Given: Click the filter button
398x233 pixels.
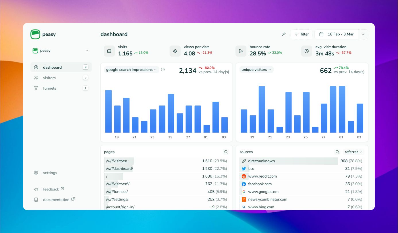Looking at the screenshot, I should click(x=302, y=34).
